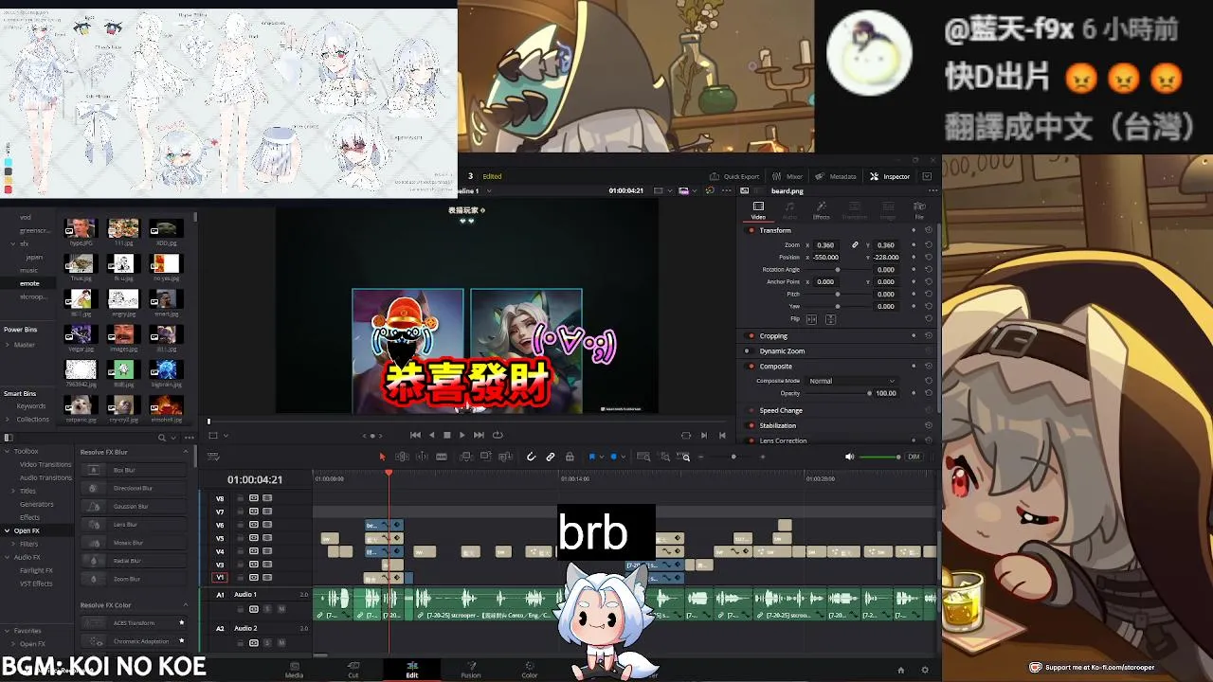Screen dimensions: 1213x682
Task: Disable video track V3
Action: (x=267, y=565)
